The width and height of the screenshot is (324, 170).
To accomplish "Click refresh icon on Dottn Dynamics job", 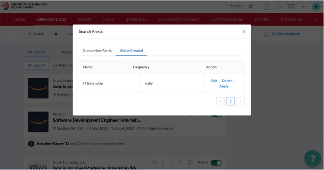I will [180, 162].
